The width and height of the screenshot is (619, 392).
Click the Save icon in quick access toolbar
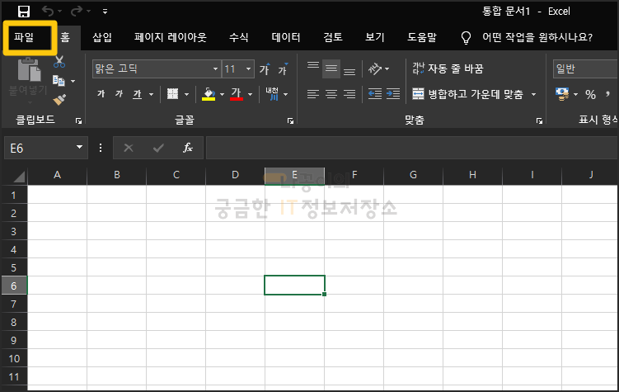coord(24,12)
